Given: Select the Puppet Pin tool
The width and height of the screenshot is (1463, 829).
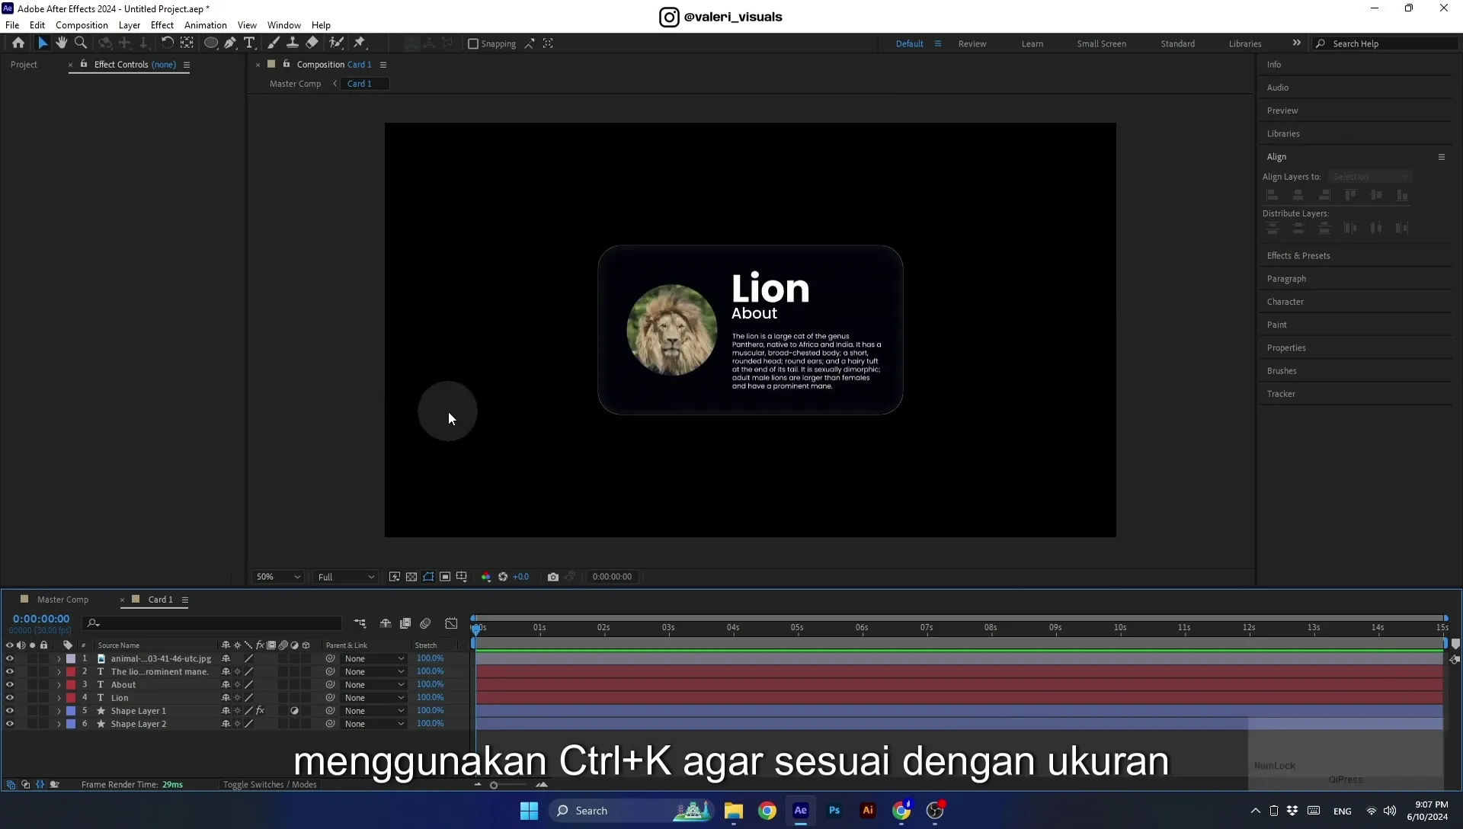Looking at the screenshot, I should click(x=360, y=43).
